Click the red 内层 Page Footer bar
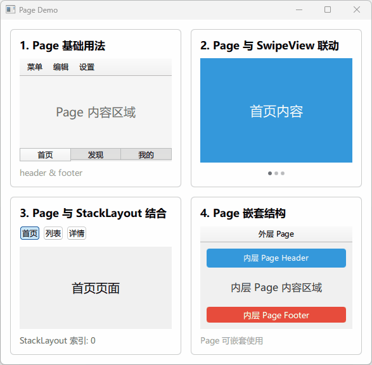This screenshot has width=372, height=365. (276, 315)
